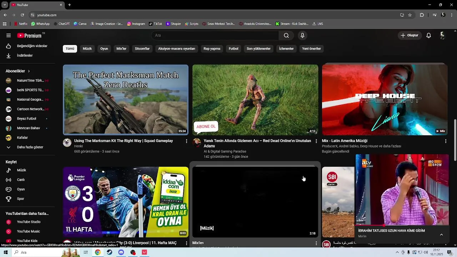Open more options for Squad Gameplay video
457x257 pixels.
(x=186, y=141)
